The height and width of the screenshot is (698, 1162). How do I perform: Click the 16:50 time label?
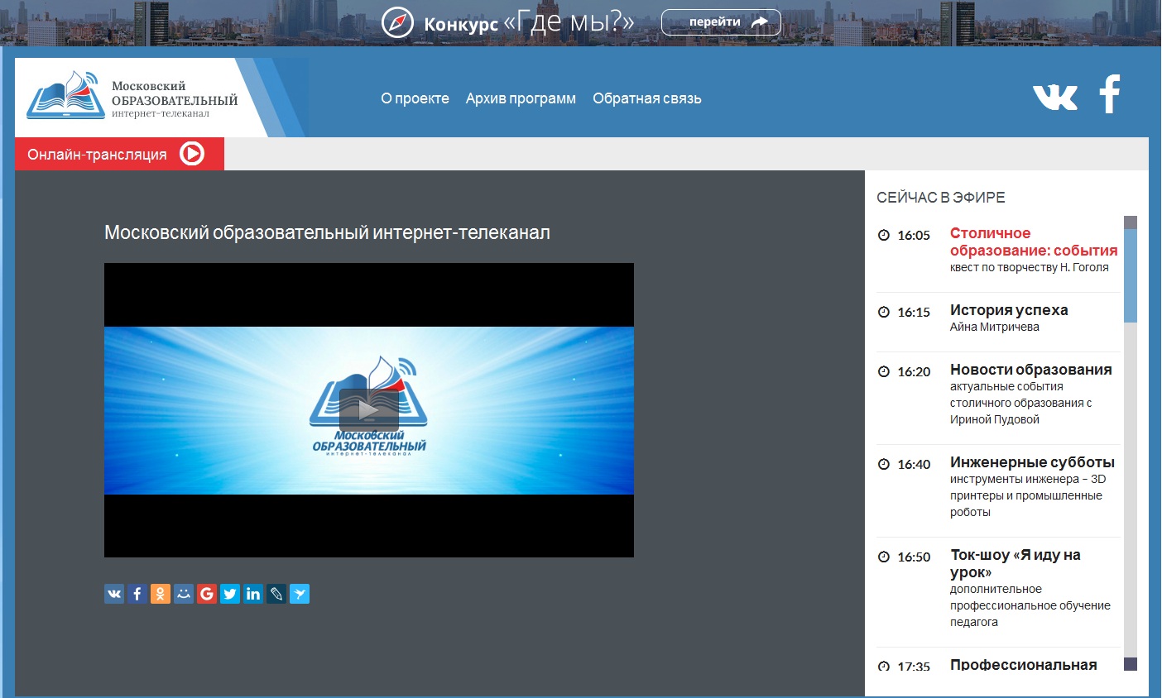pyautogui.click(x=914, y=557)
